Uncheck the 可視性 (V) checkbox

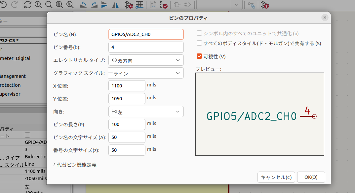click(x=199, y=56)
